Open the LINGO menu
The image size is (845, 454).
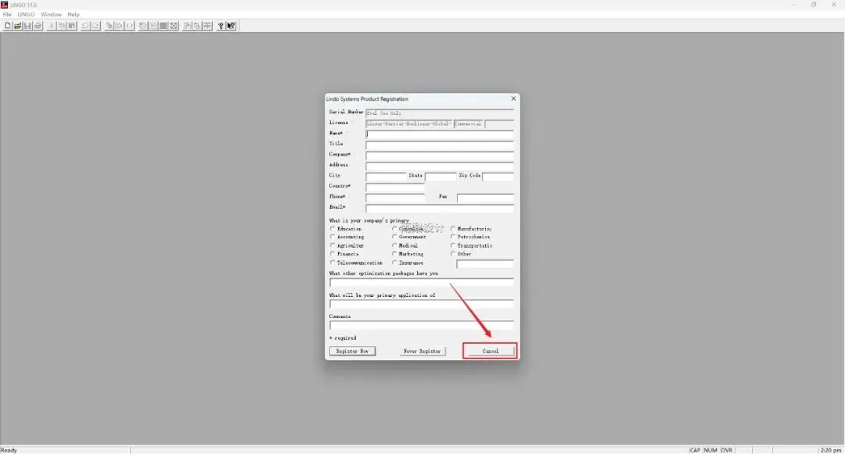pyautogui.click(x=26, y=15)
